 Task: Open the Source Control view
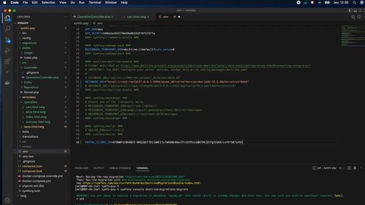[x=7, y=40]
